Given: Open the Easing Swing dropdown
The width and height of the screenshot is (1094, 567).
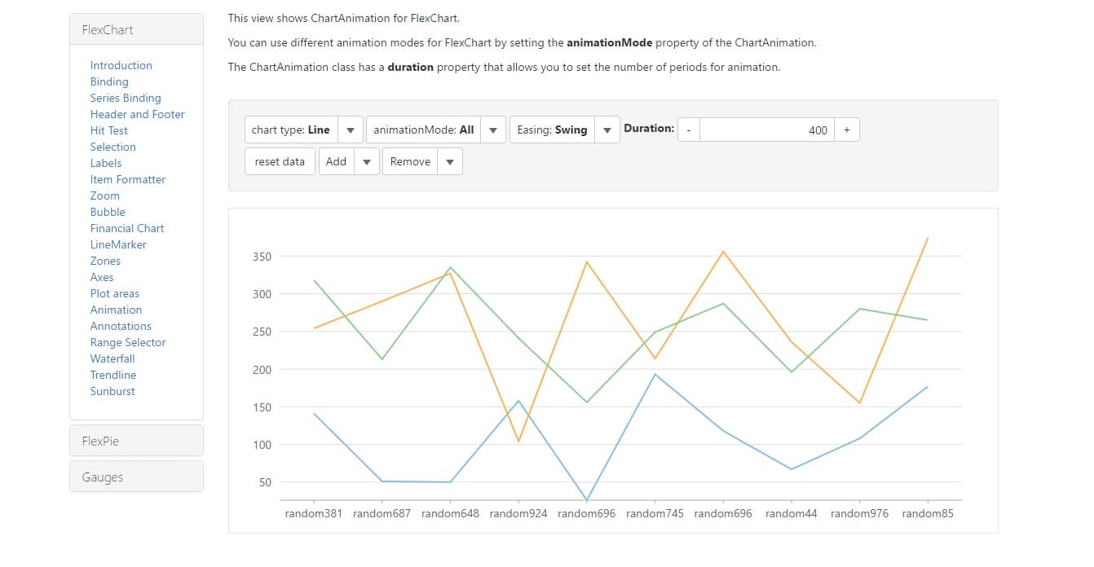Looking at the screenshot, I should pos(607,130).
